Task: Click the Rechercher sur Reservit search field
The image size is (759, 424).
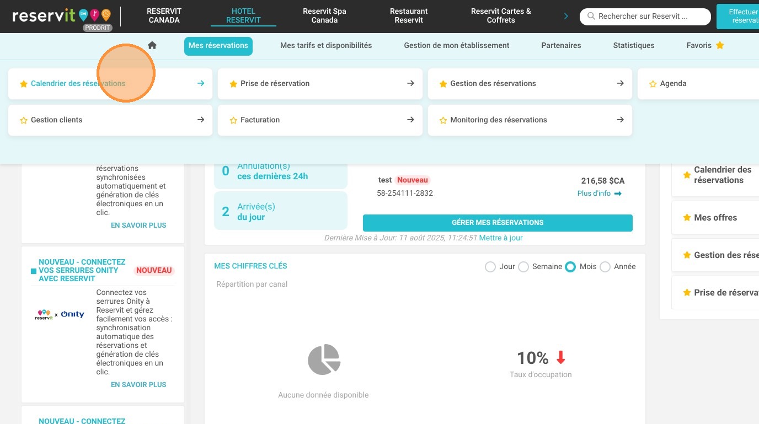Action: [x=645, y=17]
